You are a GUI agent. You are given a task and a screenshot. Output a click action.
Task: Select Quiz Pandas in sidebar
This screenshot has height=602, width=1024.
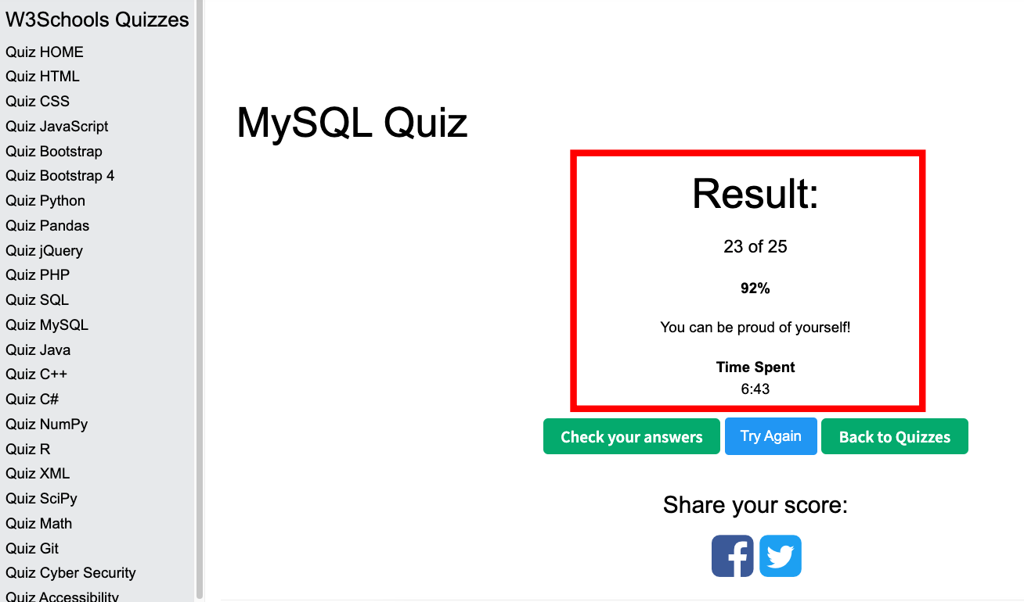pos(48,225)
